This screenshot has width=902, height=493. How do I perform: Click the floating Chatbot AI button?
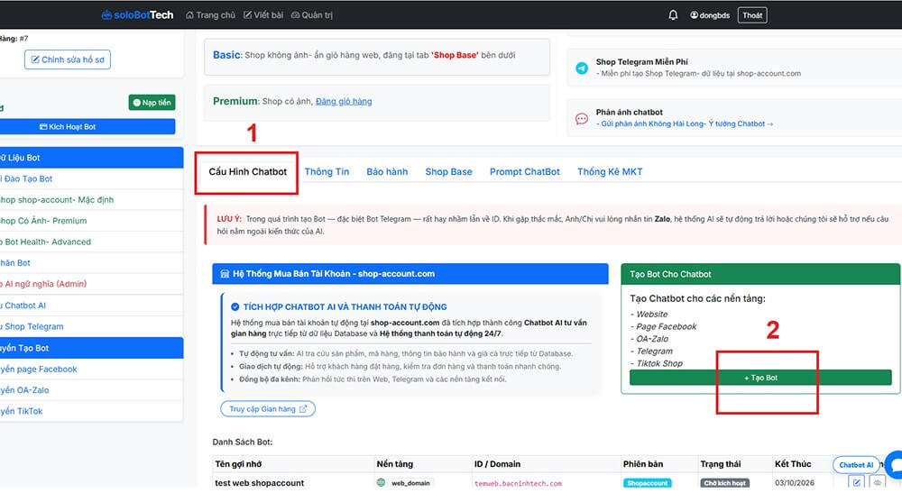coord(855,465)
